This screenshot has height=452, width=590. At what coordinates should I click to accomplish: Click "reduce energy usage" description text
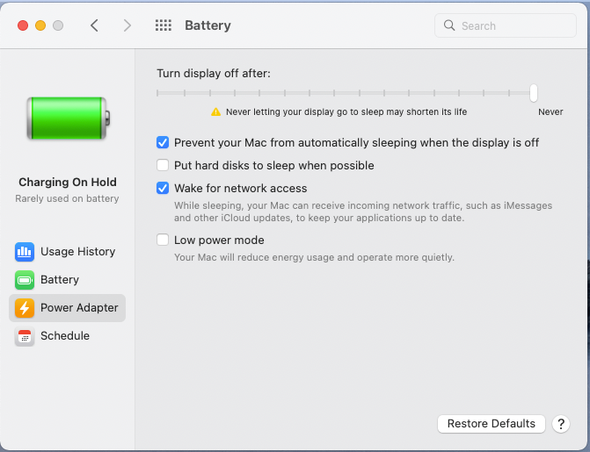[314, 257]
